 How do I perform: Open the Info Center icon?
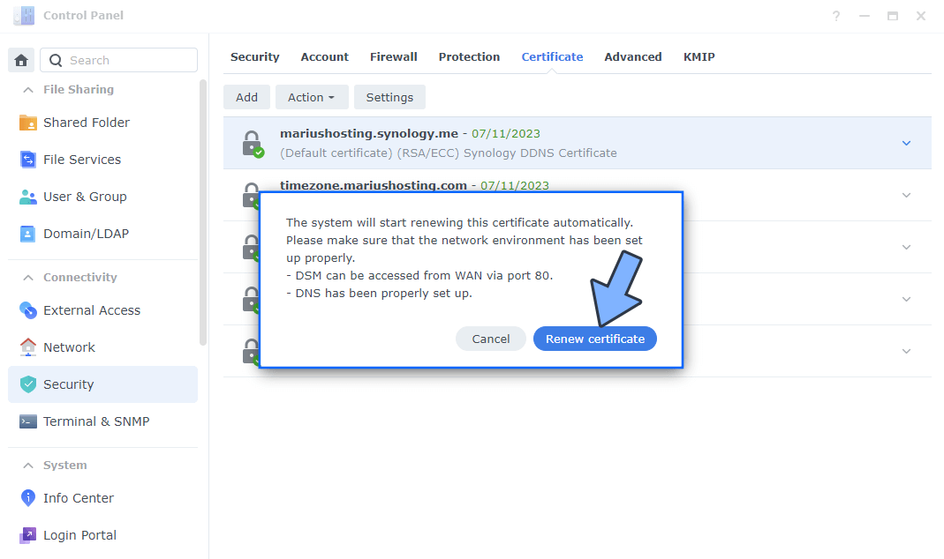pyautogui.click(x=27, y=497)
